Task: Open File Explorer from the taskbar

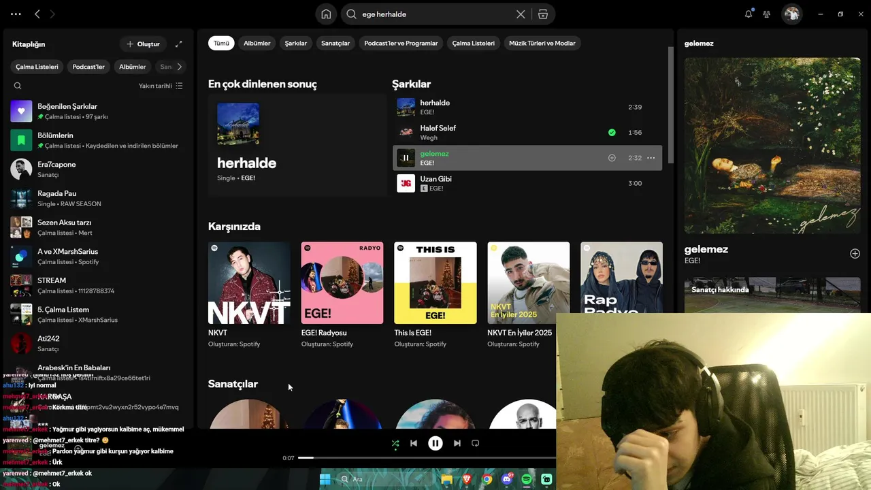Action: (446, 479)
